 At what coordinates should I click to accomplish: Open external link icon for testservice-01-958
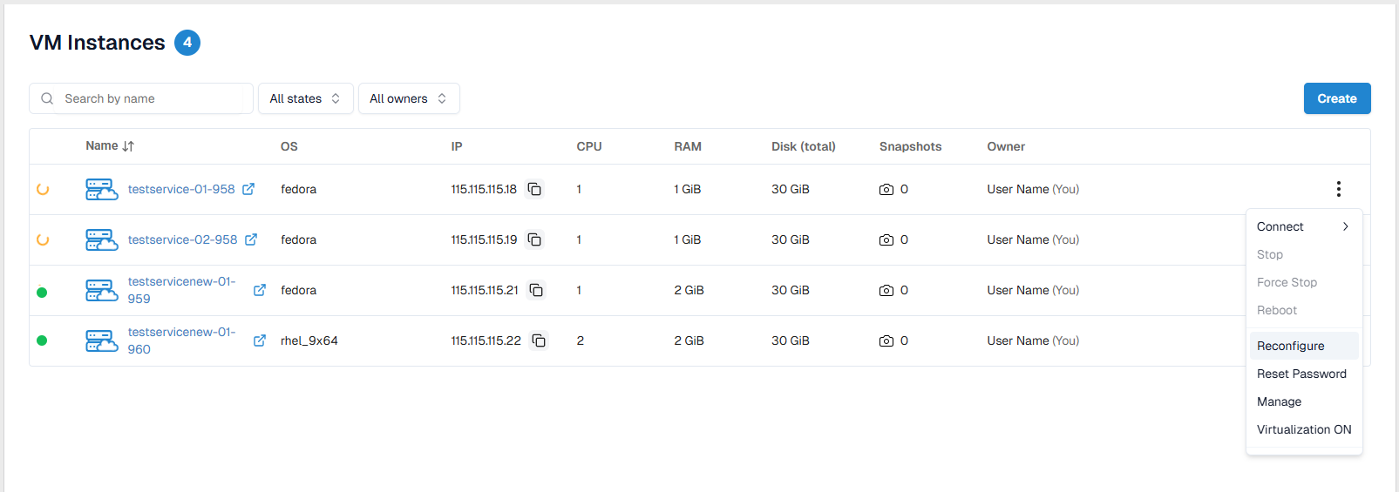tap(248, 189)
